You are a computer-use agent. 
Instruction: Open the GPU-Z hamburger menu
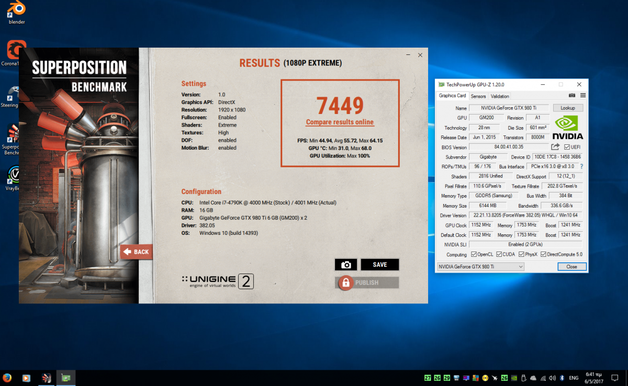(582, 95)
